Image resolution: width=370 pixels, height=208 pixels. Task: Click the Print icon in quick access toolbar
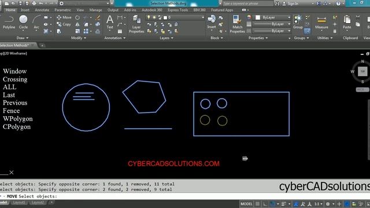(34, 3)
